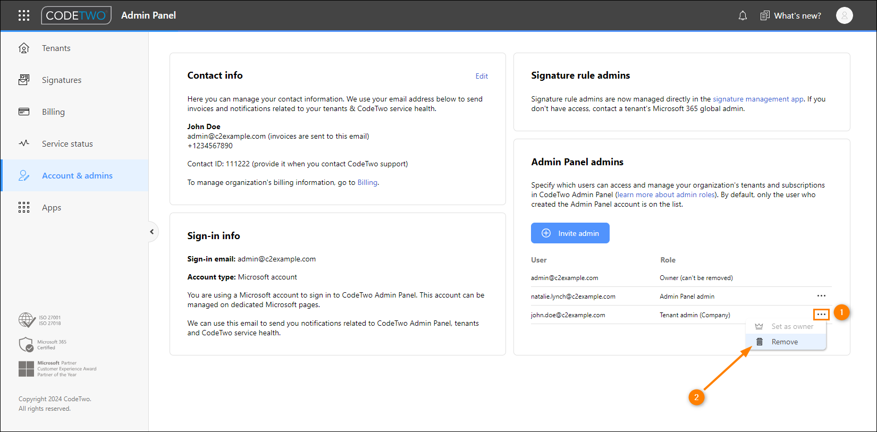Click the Contact ID: 111222 text

click(x=218, y=164)
